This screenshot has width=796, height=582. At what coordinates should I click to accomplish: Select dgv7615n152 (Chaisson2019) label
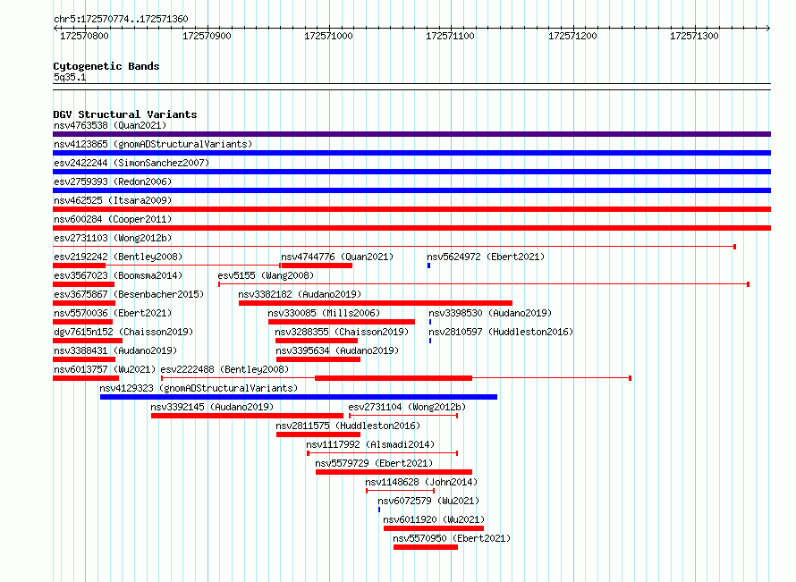click(x=123, y=332)
